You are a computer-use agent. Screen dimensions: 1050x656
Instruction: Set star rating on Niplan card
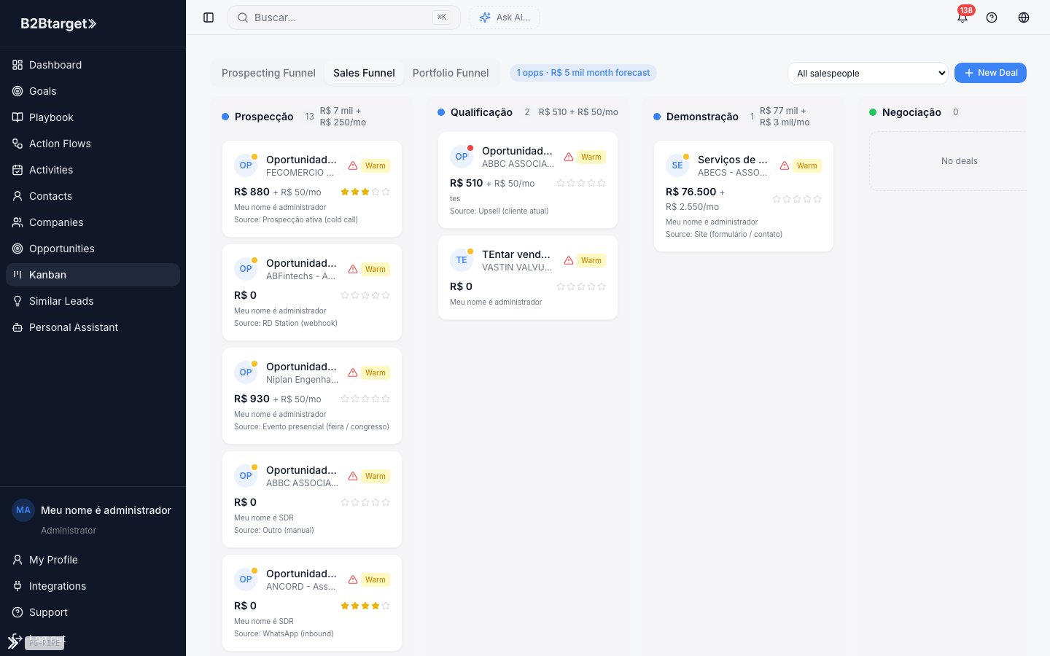click(x=365, y=399)
